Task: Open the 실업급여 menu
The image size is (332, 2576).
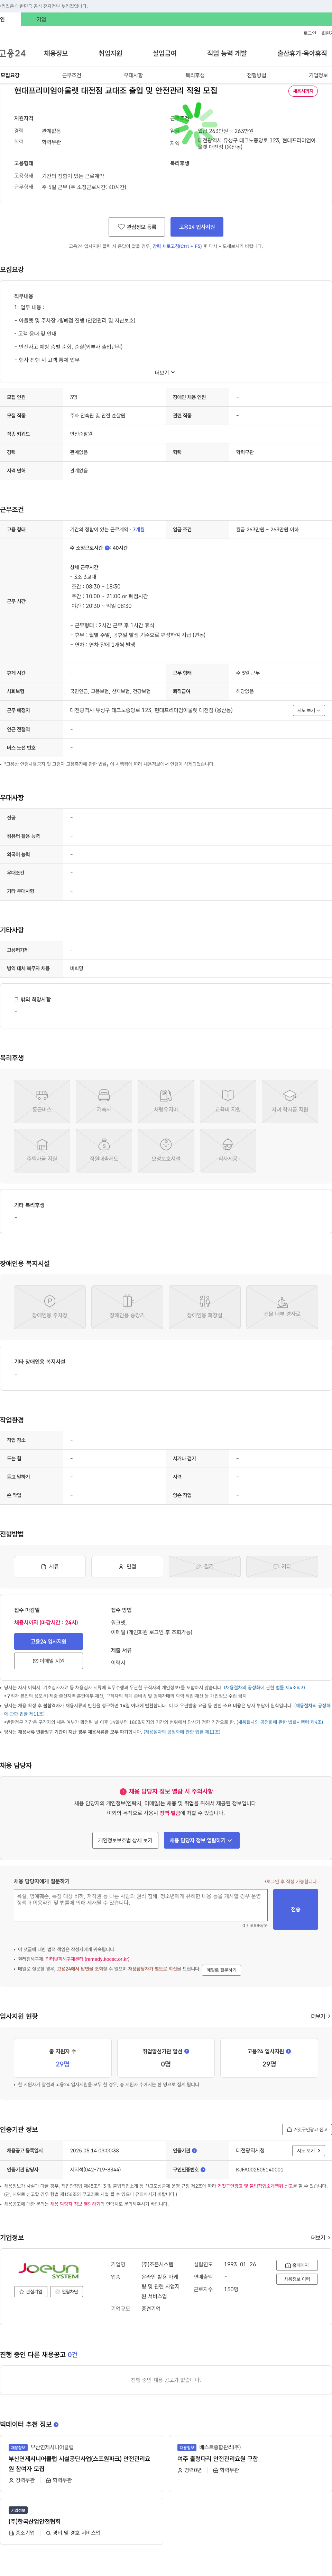Action: 165,53
